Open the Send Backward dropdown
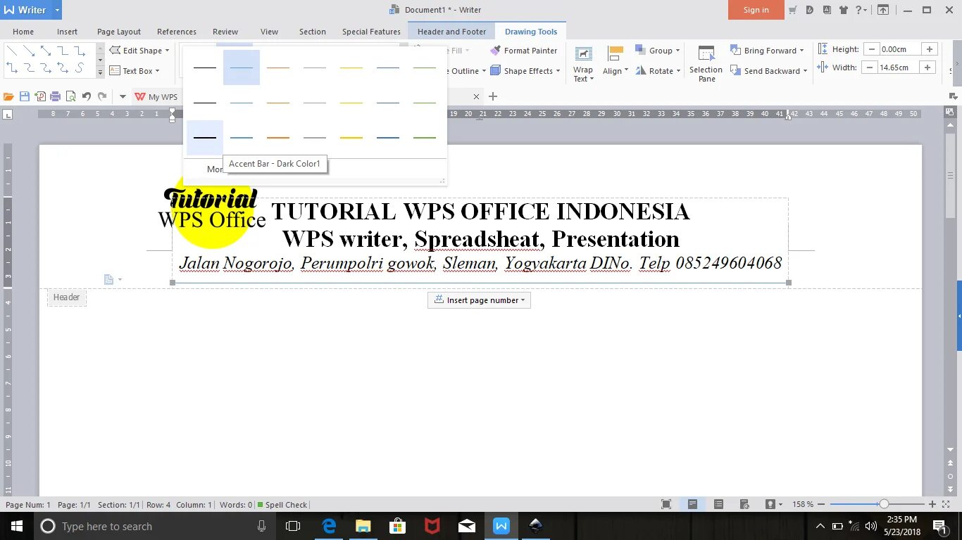 coord(768,71)
